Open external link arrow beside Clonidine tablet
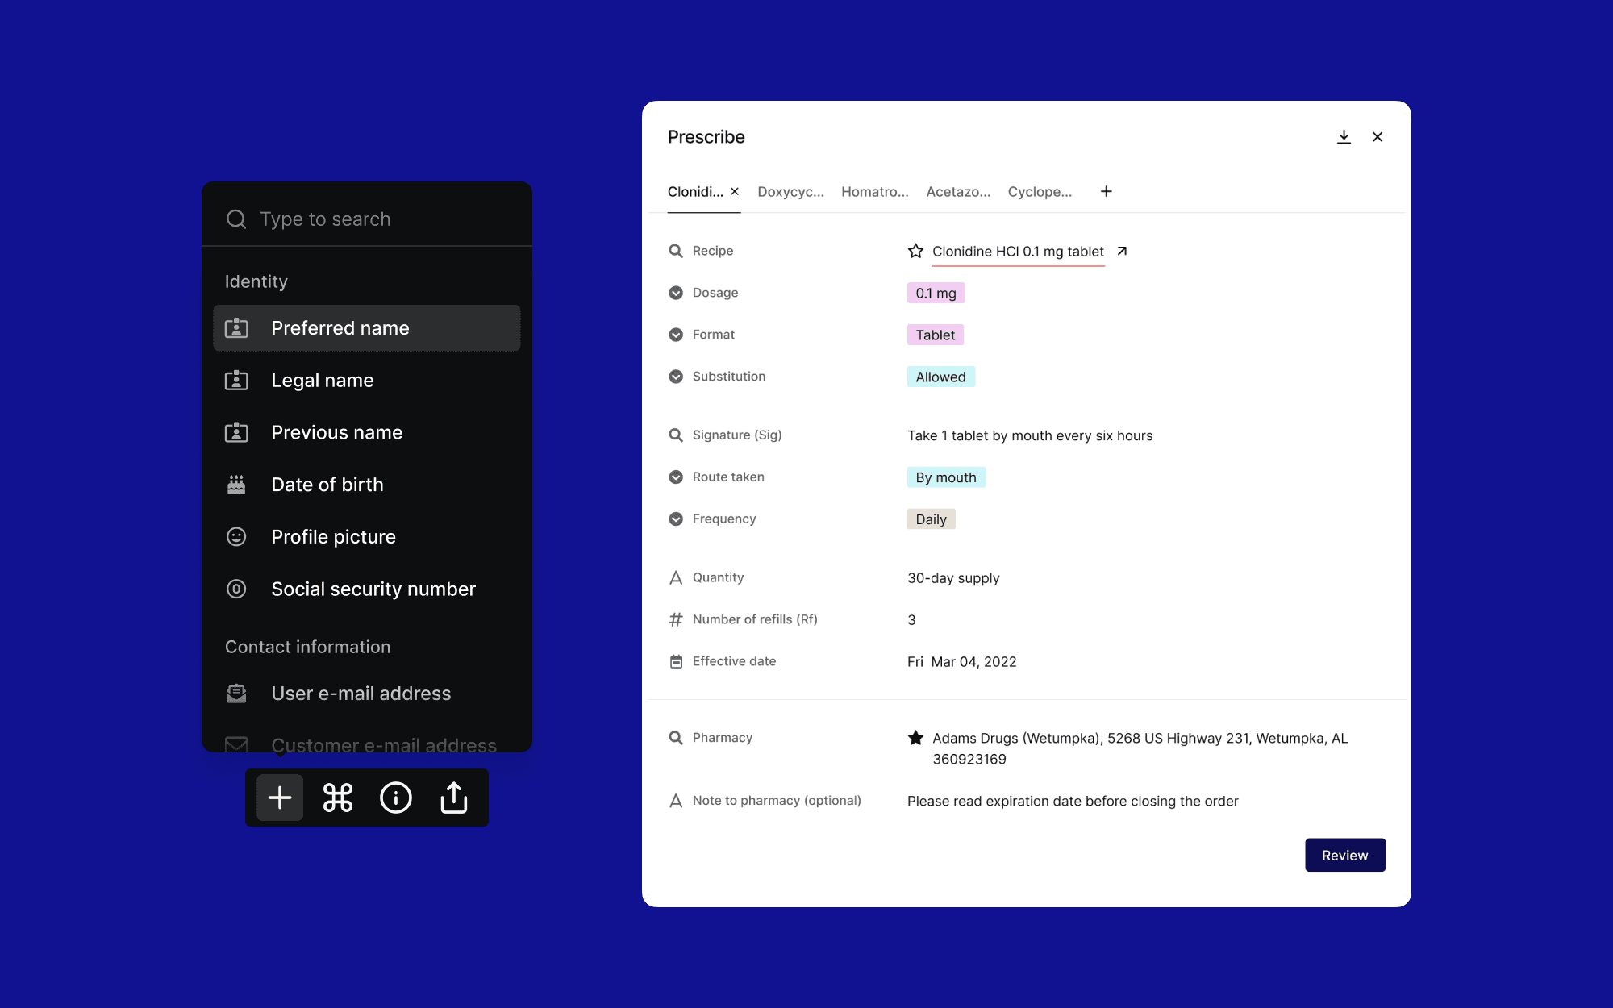This screenshot has width=1613, height=1008. [1122, 251]
